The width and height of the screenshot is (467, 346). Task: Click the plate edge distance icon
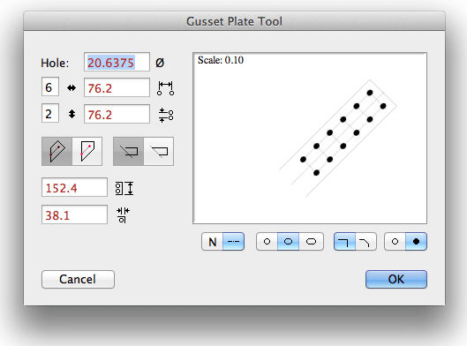tap(123, 215)
